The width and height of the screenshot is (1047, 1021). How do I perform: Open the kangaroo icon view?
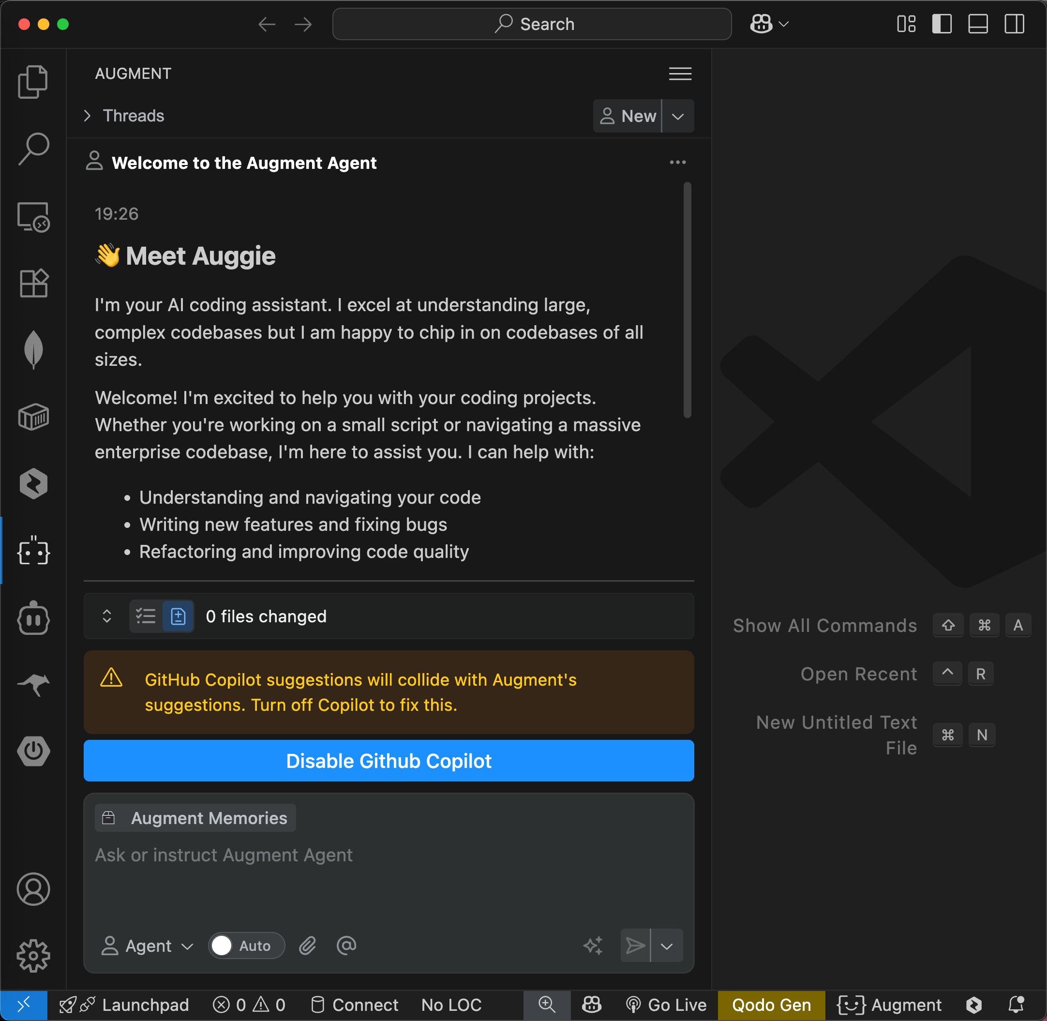pos(33,685)
